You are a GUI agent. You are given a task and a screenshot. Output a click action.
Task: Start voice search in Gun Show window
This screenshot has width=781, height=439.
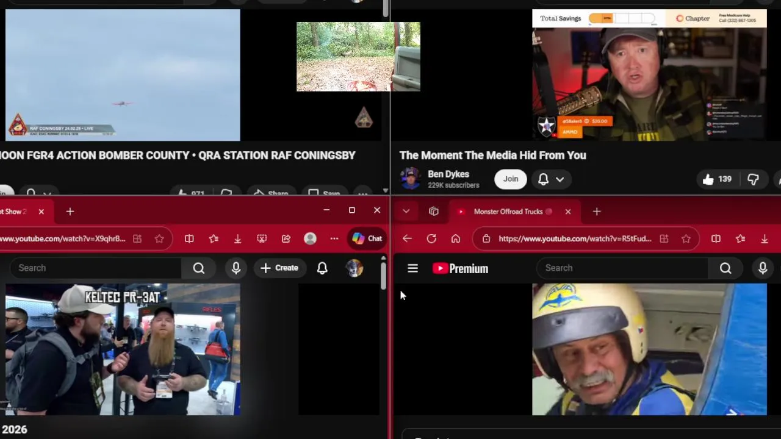(x=236, y=268)
